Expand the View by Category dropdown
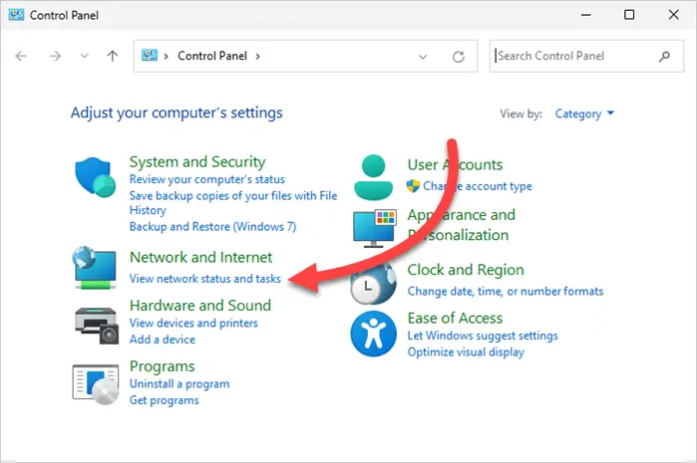The height and width of the screenshot is (463, 697). (584, 114)
